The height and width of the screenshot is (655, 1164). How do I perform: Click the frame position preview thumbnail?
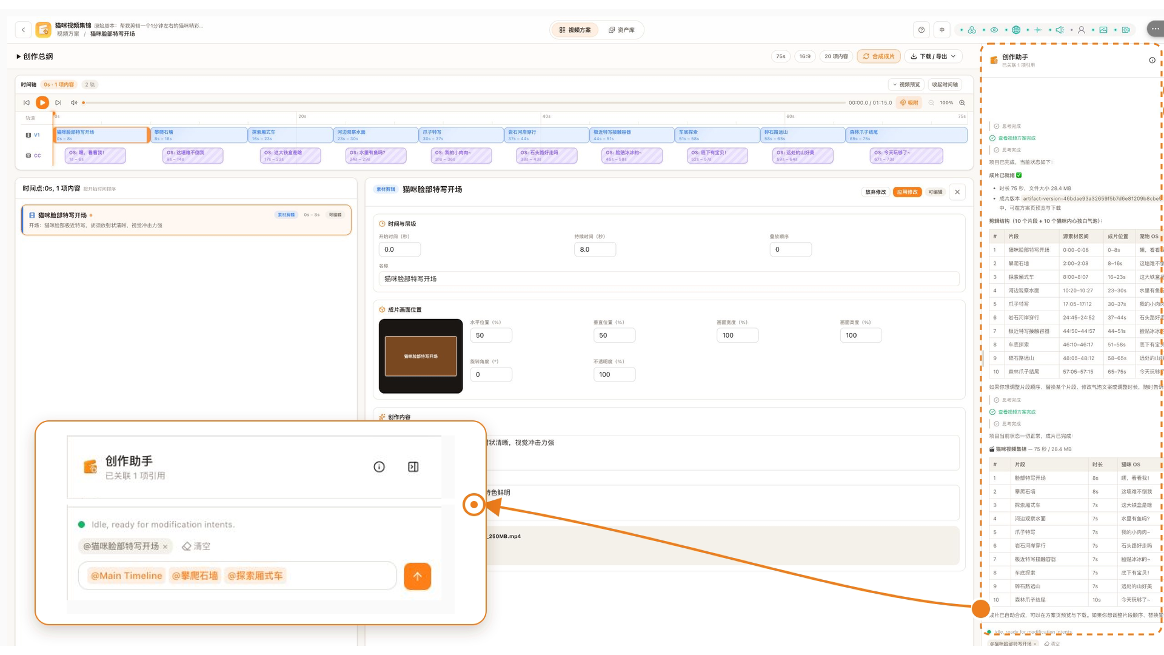pos(421,356)
